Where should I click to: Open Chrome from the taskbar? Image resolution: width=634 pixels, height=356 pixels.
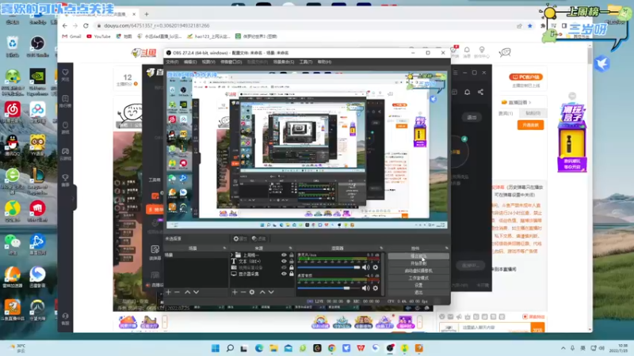tap(331, 348)
